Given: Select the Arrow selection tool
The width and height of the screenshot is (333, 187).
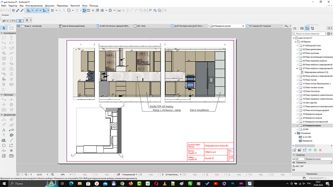Looking at the screenshot, I should 4,28.
